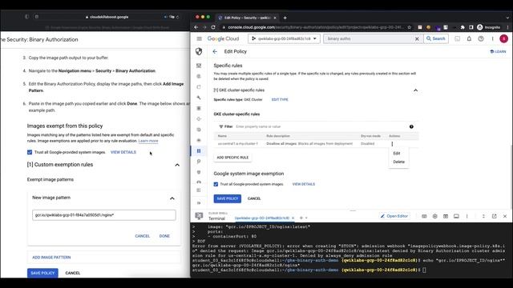Reload the console page
The height and width of the screenshot is (288, 513).
pyautogui.click(x=213, y=27)
